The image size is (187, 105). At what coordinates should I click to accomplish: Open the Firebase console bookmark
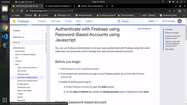click(x=106, y=15)
